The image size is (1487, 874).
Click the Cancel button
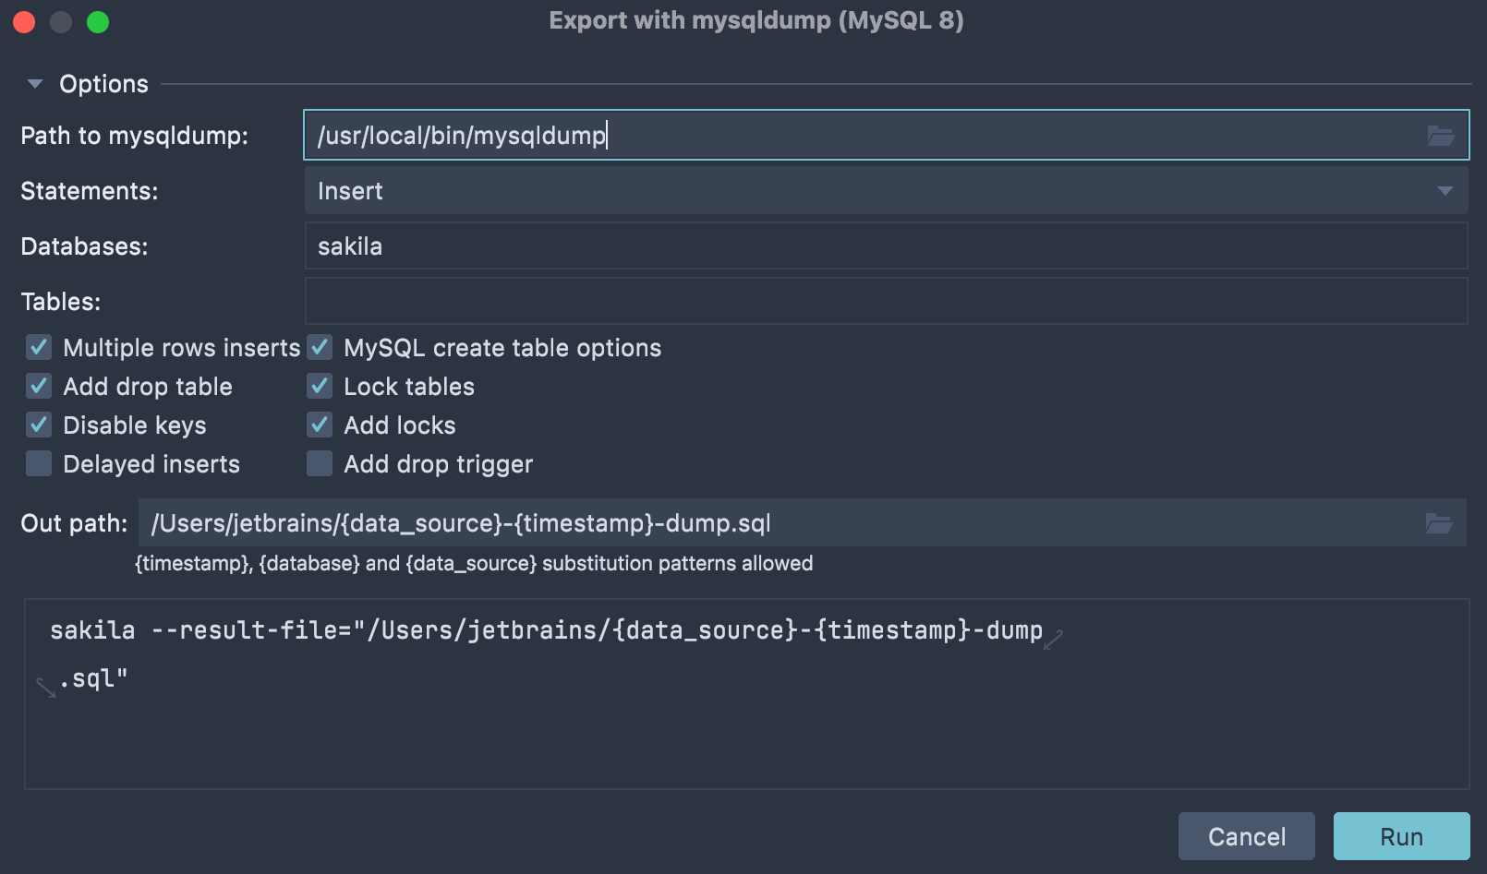1246,836
